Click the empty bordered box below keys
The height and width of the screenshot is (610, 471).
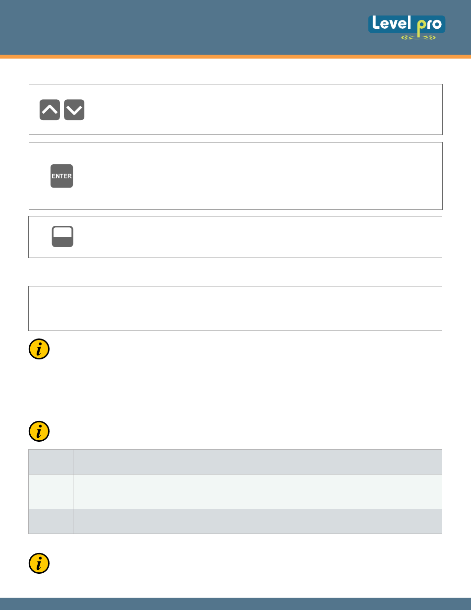tap(235, 308)
